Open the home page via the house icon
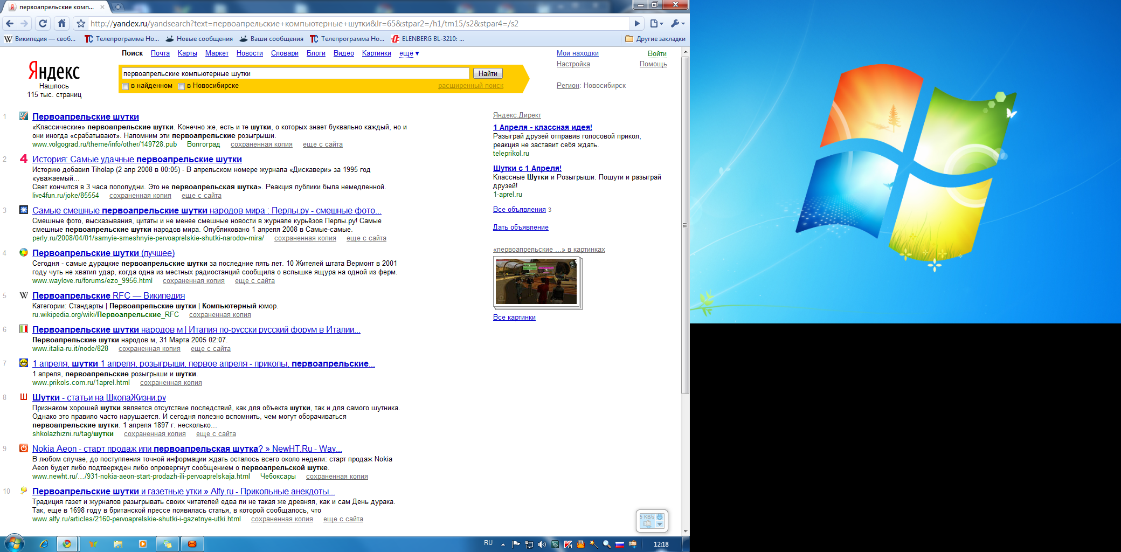 click(61, 24)
